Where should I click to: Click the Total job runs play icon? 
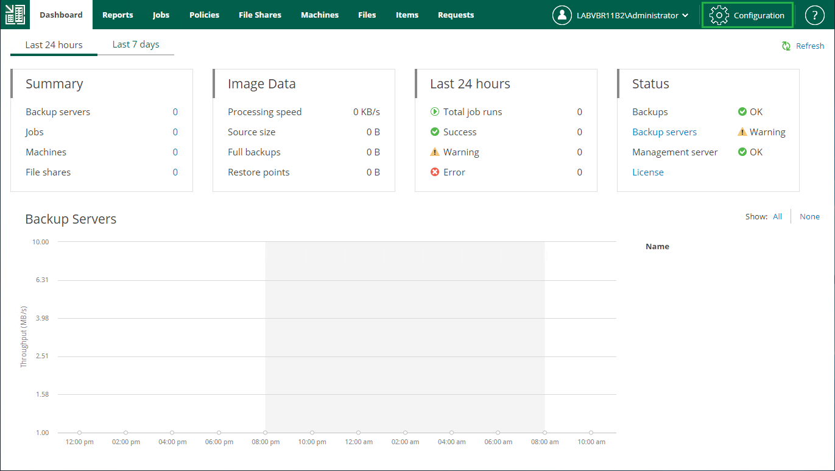(435, 112)
